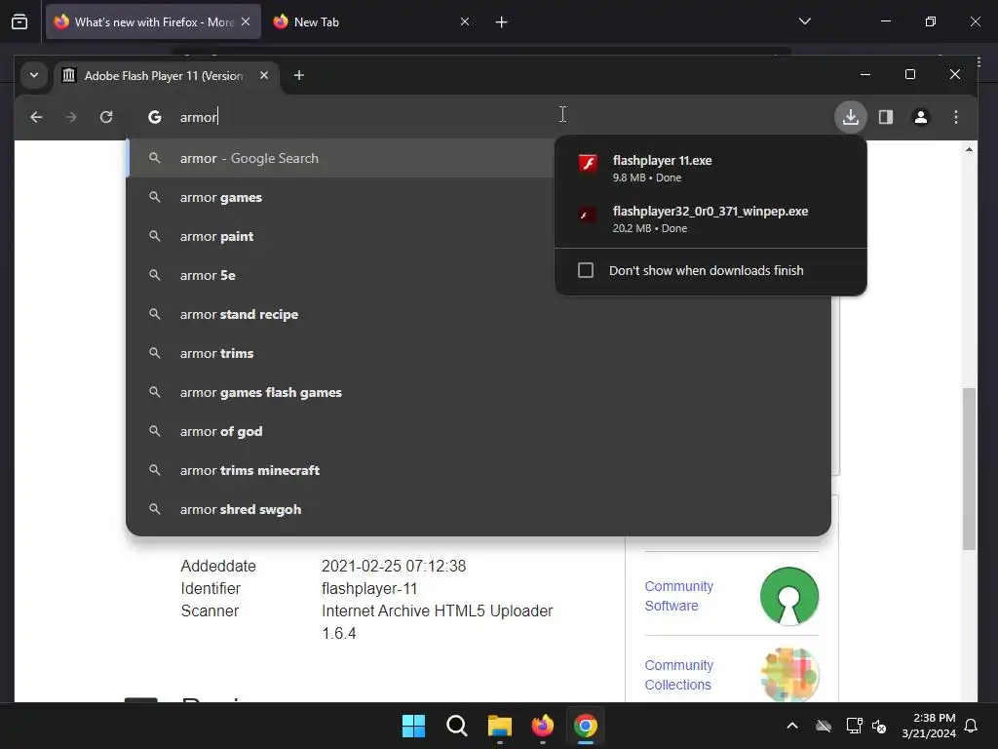Screen dimensions: 998x749
Task: Select armor games flash games suggestion
Action: [x=479, y=392]
